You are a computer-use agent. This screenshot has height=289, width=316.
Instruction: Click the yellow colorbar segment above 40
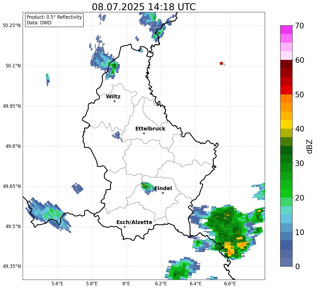(286, 125)
